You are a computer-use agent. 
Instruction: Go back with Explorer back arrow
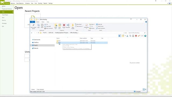pos(32,33)
